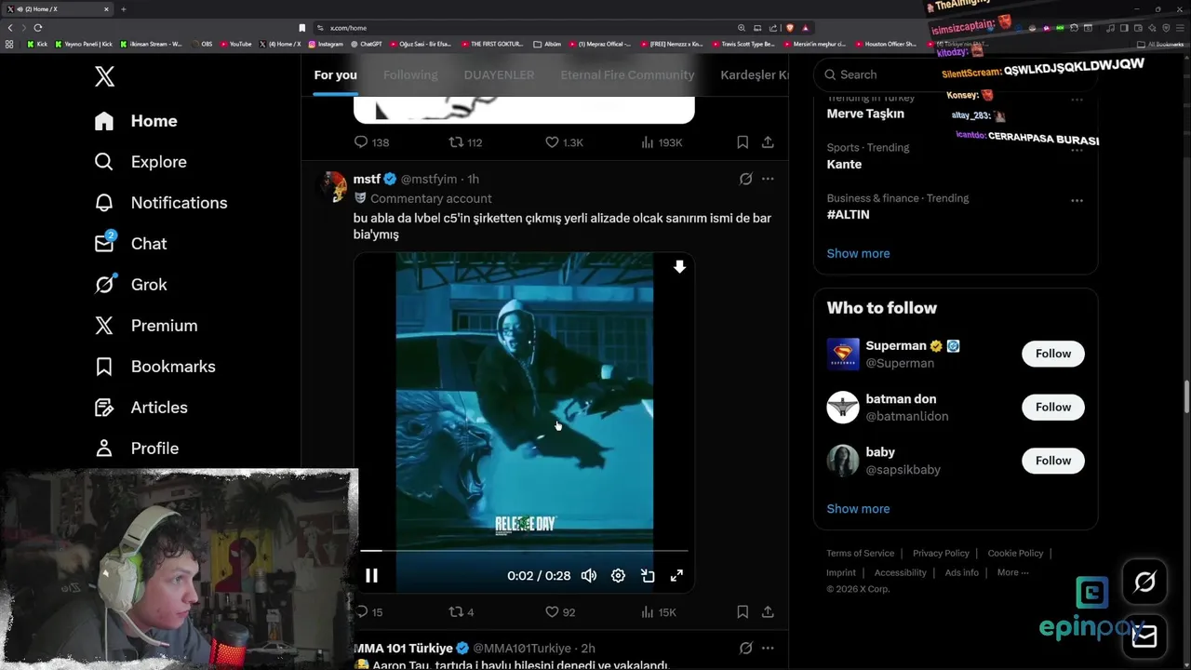Expand the footer More menu
This screenshot has width=1191, height=670.
[x=1012, y=572]
